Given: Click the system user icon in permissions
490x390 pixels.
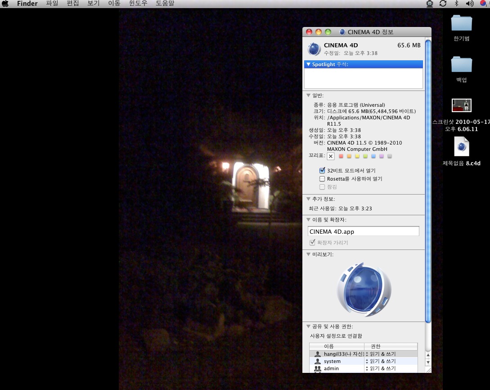Looking at the screenshot, I should 318,361.
